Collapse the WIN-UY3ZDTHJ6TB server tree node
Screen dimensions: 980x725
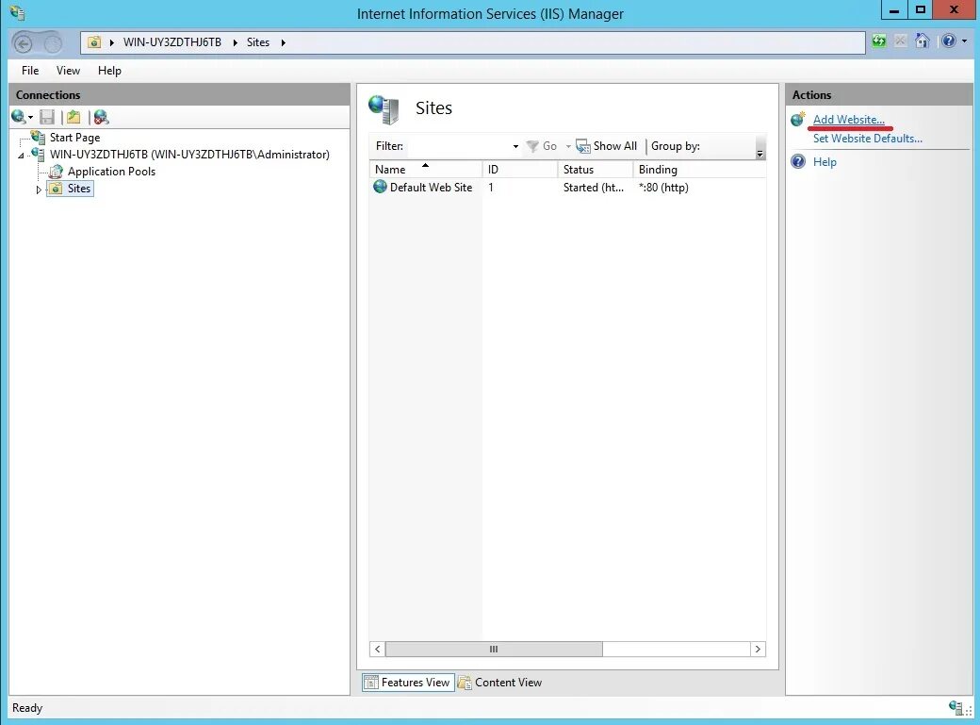(x=21, y=156)
